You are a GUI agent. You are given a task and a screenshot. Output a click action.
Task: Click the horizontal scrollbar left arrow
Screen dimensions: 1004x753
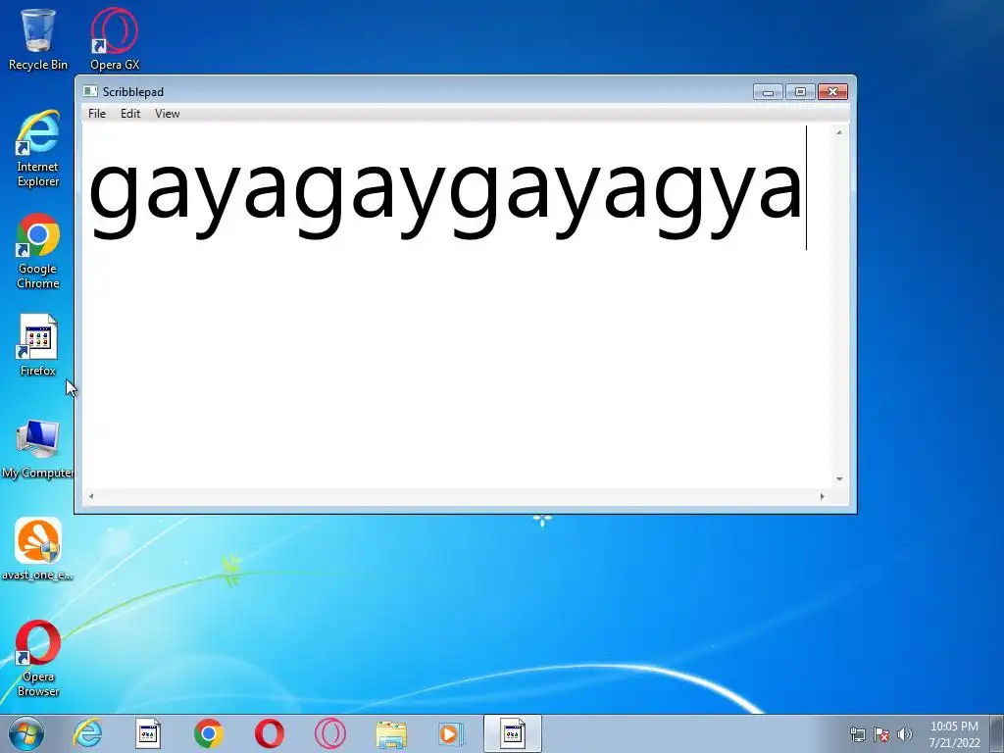[91, 496]
